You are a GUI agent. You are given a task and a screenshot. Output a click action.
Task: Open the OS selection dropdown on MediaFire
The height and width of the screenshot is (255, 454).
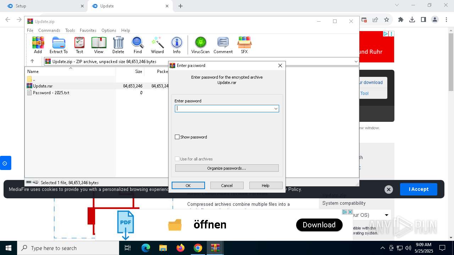tap(387, 215)
